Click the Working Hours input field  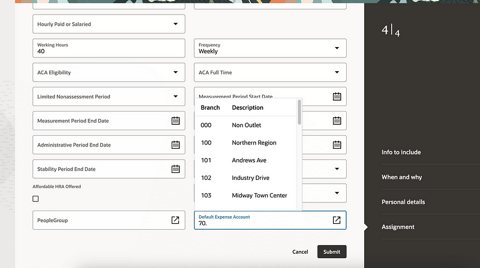coord(109,51)
